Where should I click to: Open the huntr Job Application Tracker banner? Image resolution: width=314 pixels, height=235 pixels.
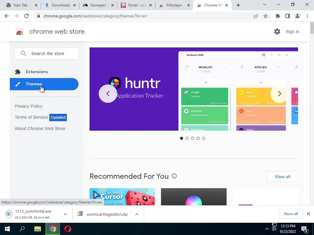194,89
